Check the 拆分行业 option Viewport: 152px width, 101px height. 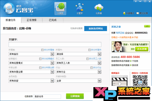point(92,68)
